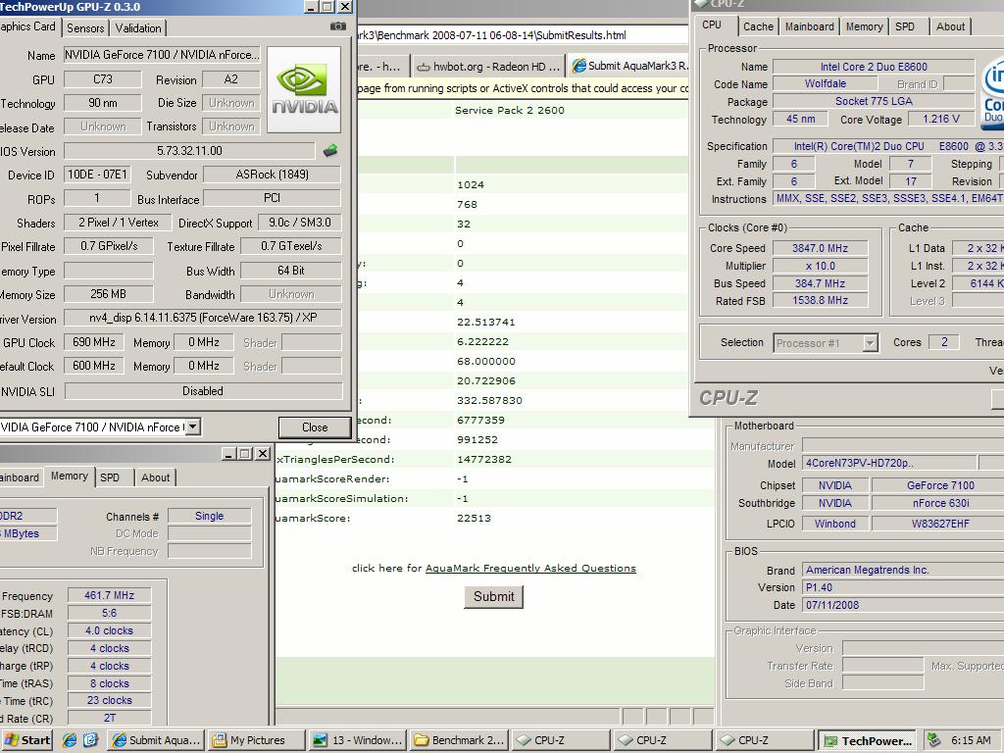This screenshot has height=753, width=1004.
Task: Open Cache tab in top CPU-Z window
Action: pyautogui.click(x=758, y=26)
